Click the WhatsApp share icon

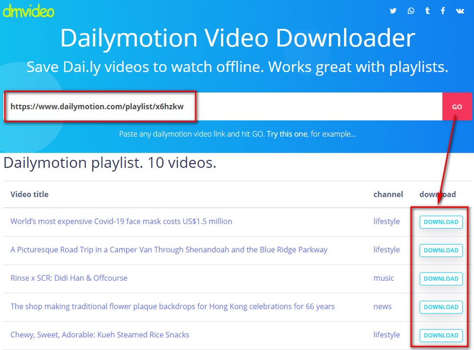[410, 10]
